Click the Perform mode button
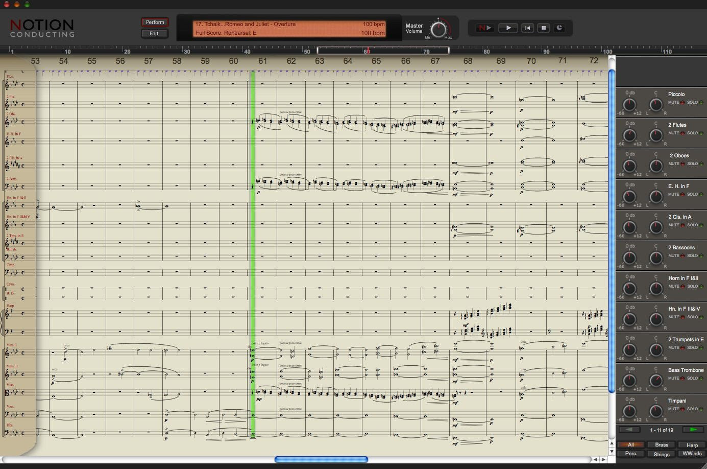 [154, 22]
